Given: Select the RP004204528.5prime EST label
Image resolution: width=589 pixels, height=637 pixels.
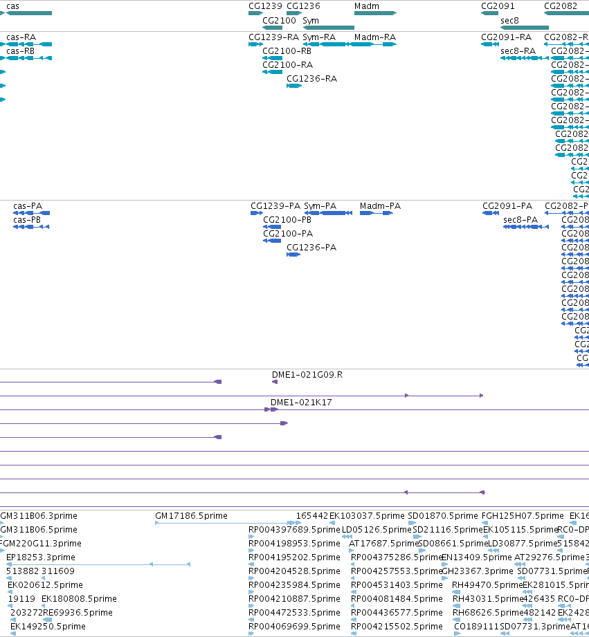Looking at the screenshot, I should tap(294, 571).
